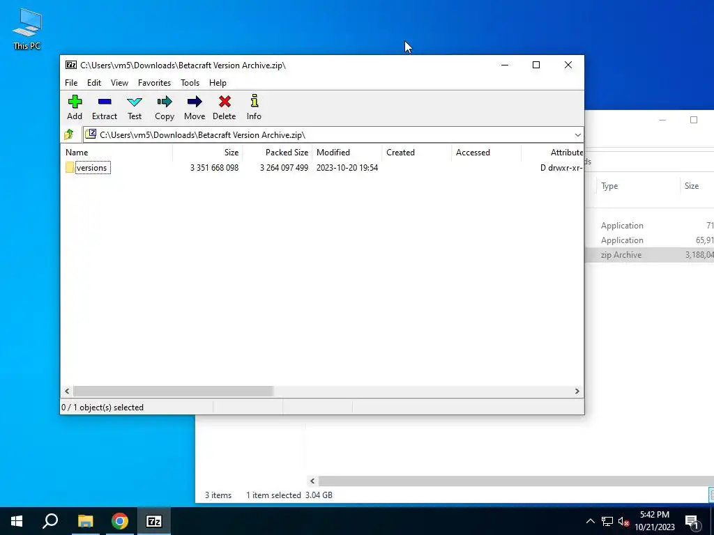Click the D drwxr-xr- attribute value

tap(561, 168)
